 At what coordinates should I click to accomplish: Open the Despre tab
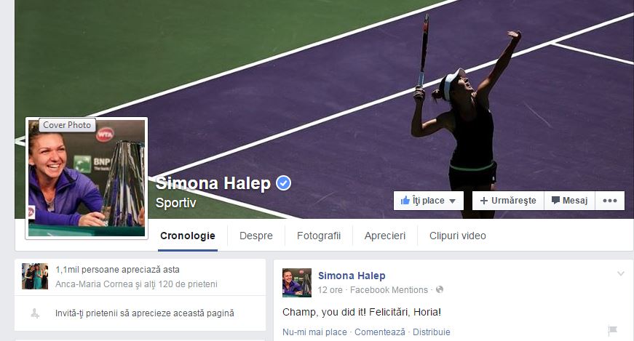[x=256, y=236]
